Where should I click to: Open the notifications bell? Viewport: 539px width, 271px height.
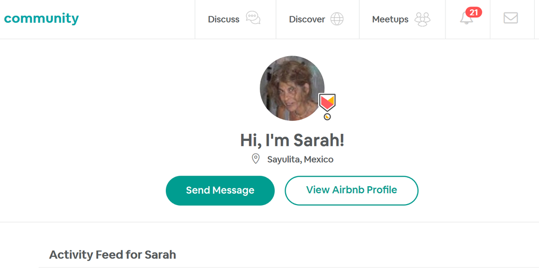point(466,19)
